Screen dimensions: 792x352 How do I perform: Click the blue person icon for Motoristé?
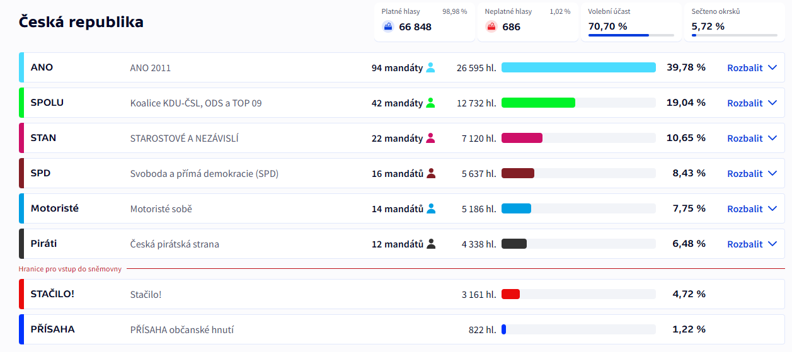pos(431,209)
